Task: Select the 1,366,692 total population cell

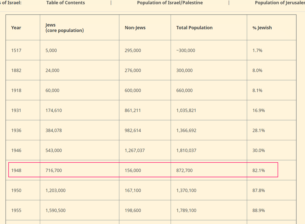Action: tap(209, 130)
